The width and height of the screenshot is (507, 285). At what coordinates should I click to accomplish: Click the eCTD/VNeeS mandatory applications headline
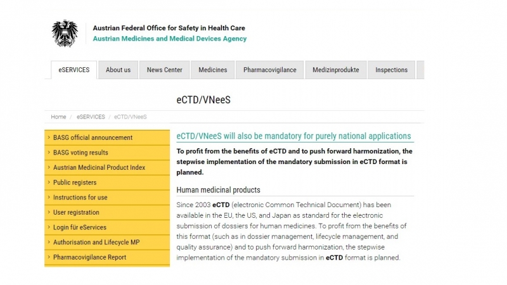pyautogui.click(x=293, y=136)
